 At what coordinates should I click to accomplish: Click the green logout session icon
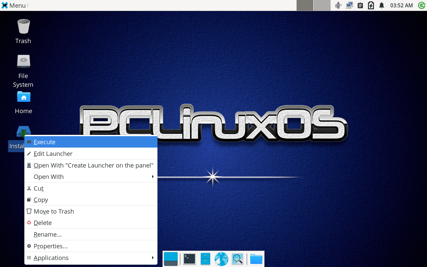pyautogui.click(x=421, y=5)
